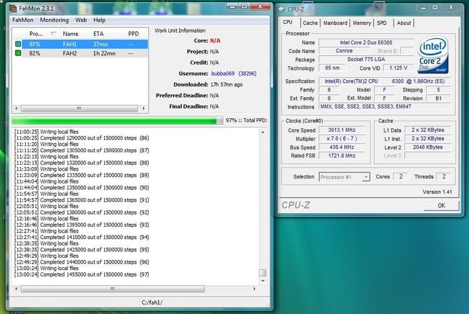Viewport: 469px width, 314px height.
Task: Click the Downloaded 17h 57mn ago value
Action: point(226,84)
